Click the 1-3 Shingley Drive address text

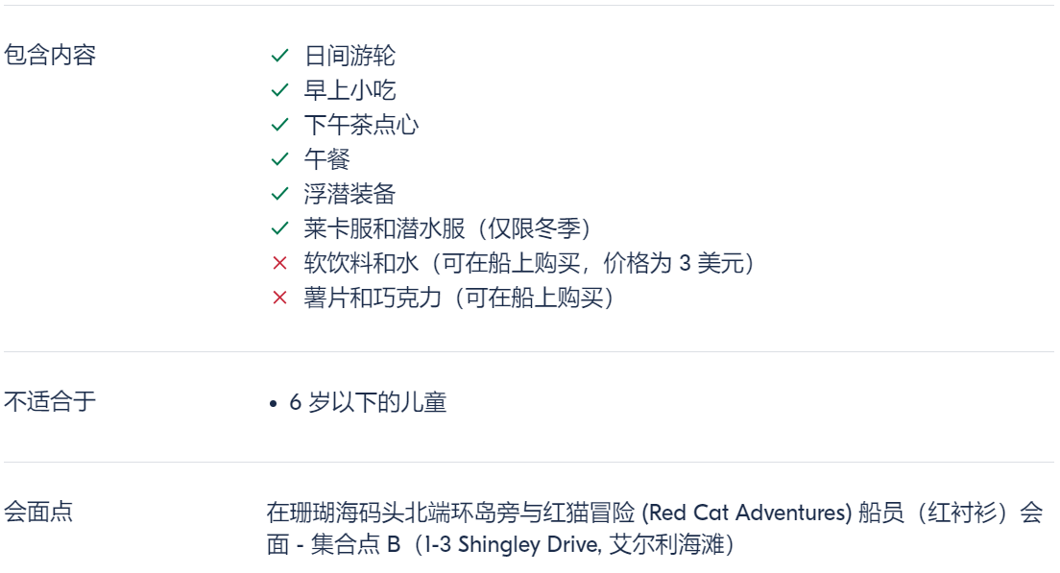tap(512, 544)
